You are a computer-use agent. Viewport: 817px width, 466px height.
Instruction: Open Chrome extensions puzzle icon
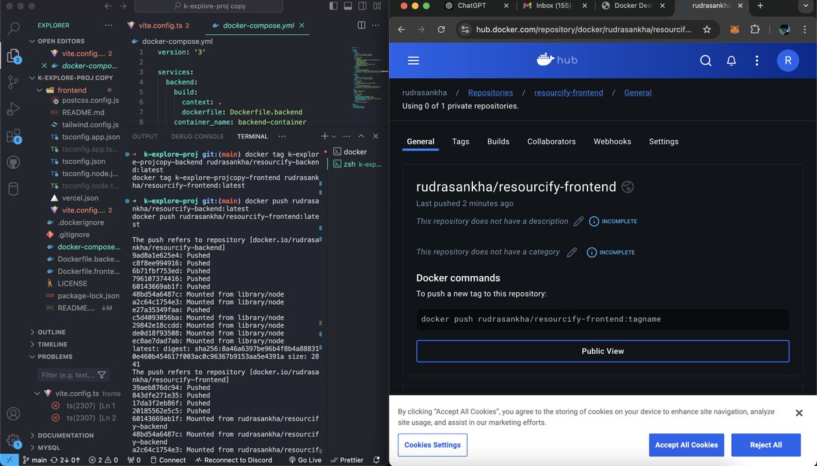(x=755, y=30)
